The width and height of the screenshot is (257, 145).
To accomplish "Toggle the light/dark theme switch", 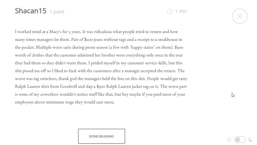I will pos(240,140).
